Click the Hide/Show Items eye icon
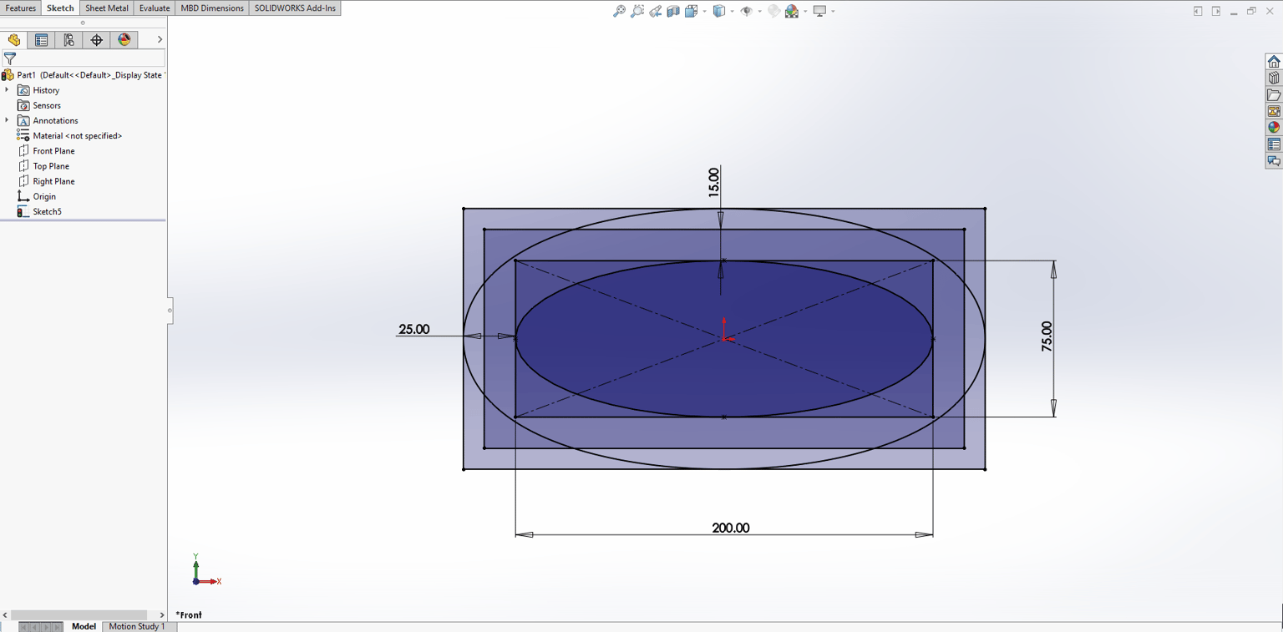 point(746,11)
